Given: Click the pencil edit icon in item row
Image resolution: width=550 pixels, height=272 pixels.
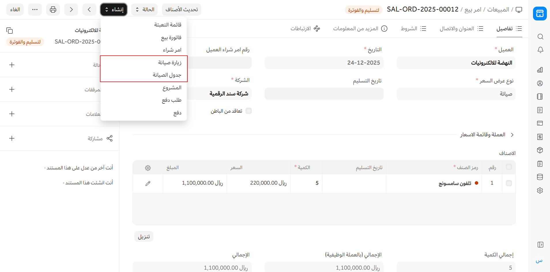Looking at the screenshot, I should point(148,184).
